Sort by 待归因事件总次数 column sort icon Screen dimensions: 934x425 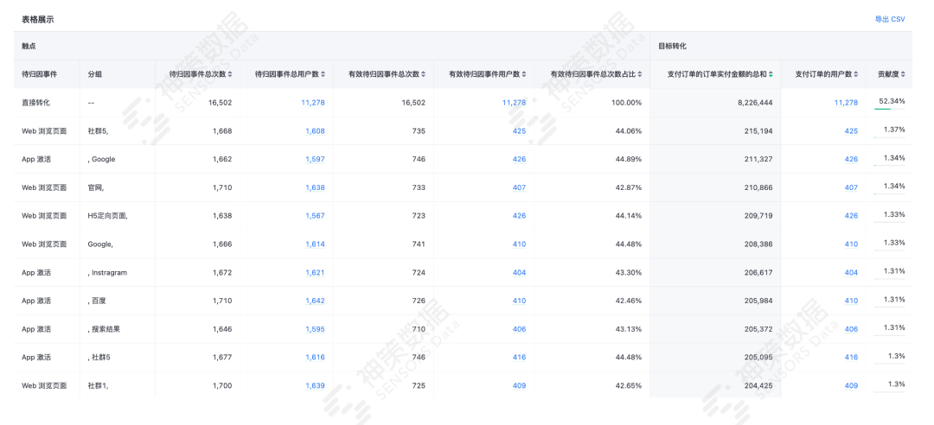click(x=230, y=74)
